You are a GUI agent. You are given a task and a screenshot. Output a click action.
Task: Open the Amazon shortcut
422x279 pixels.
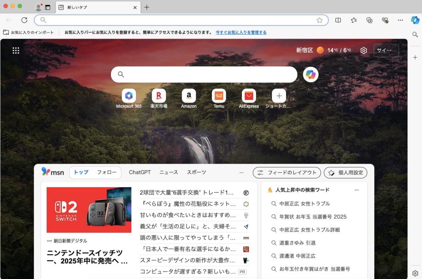coord(188,96)
